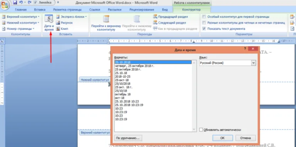Switch to Вид tab
296x147 pixels.
click(165, 10)
